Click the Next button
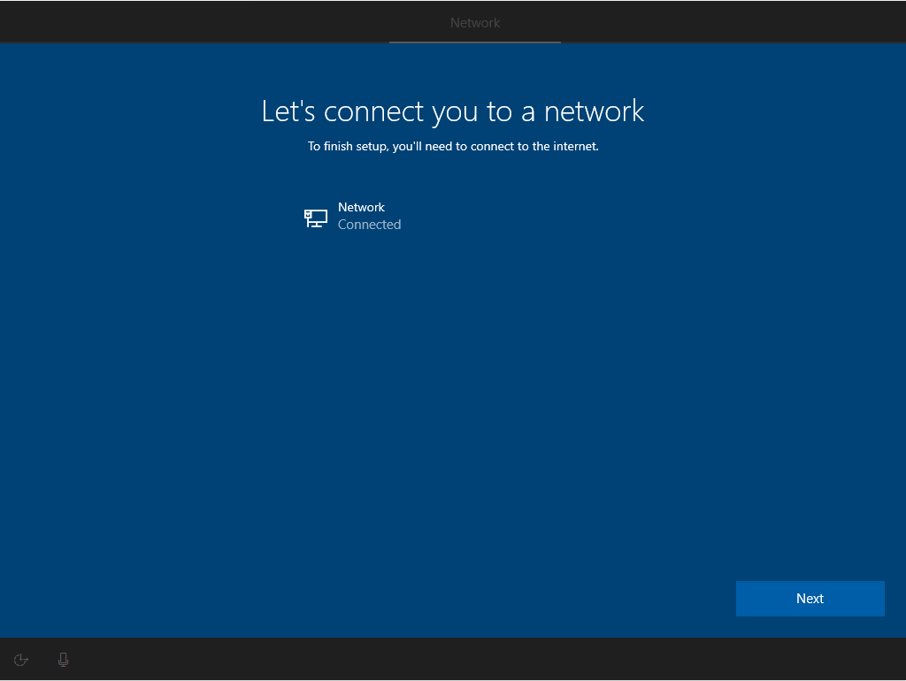 pos(810,599)
